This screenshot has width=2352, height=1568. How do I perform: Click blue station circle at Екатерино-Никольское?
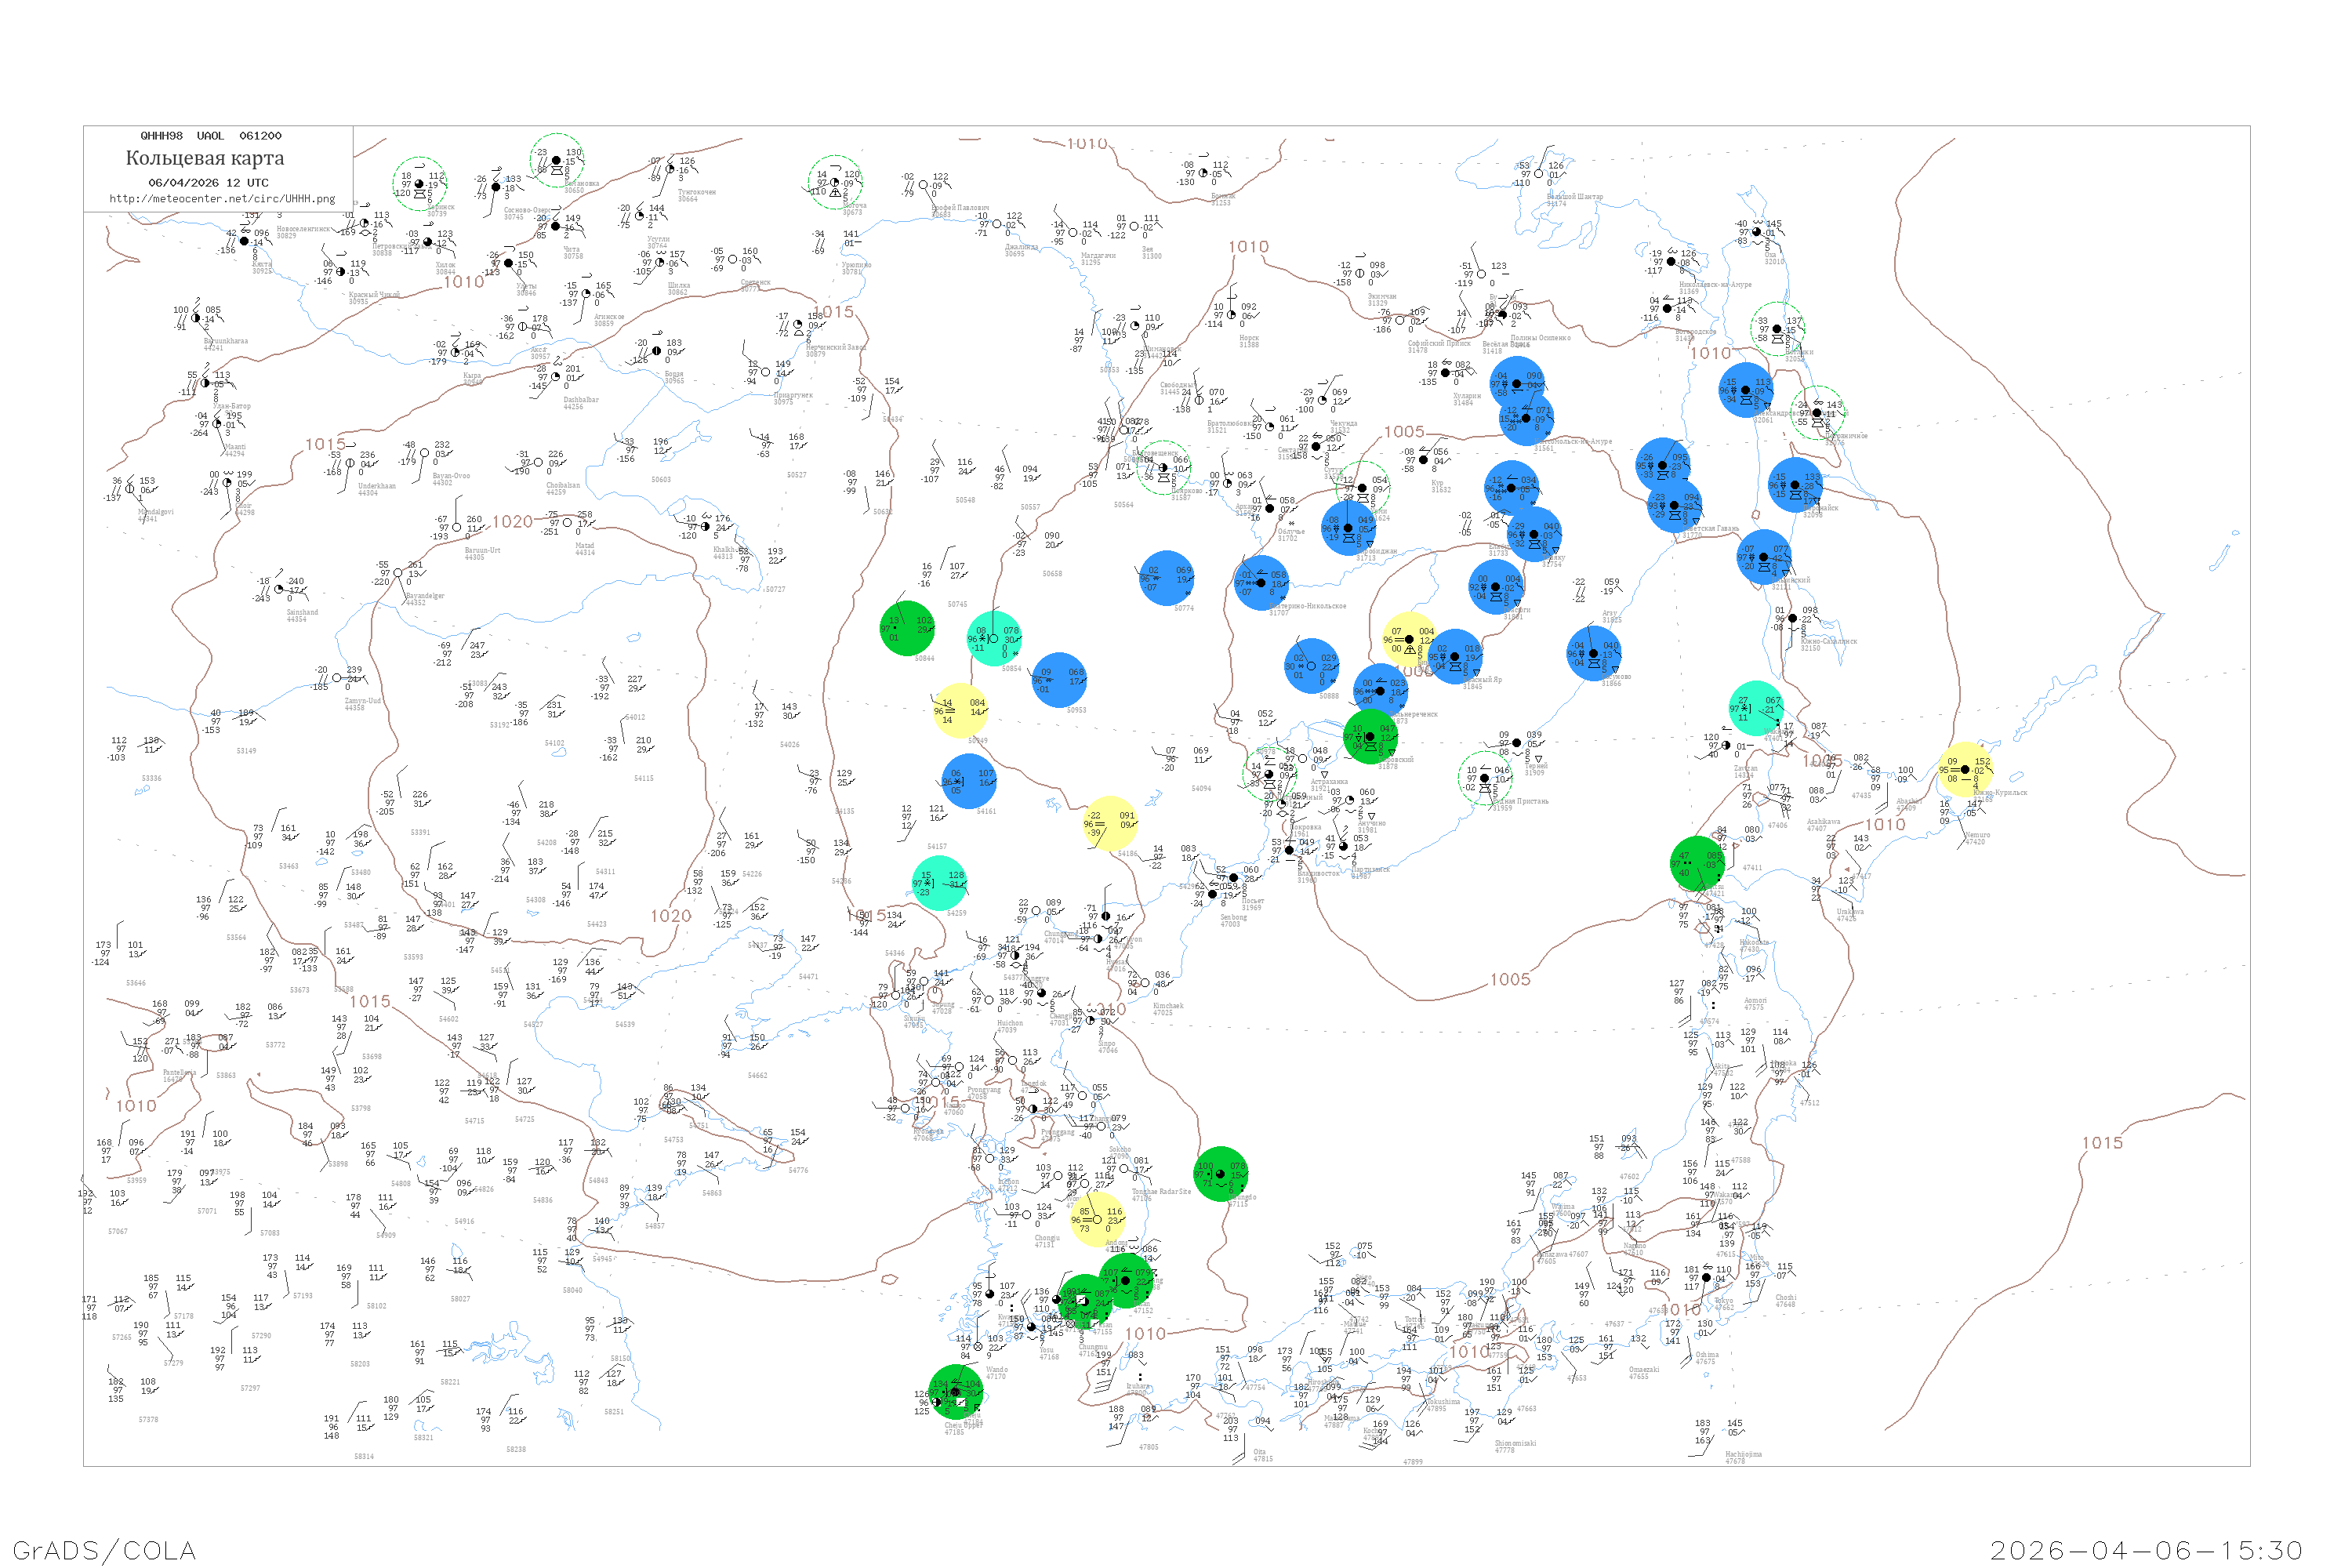1261,583
